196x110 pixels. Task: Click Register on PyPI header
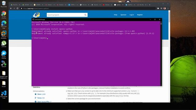pos(140,15)
